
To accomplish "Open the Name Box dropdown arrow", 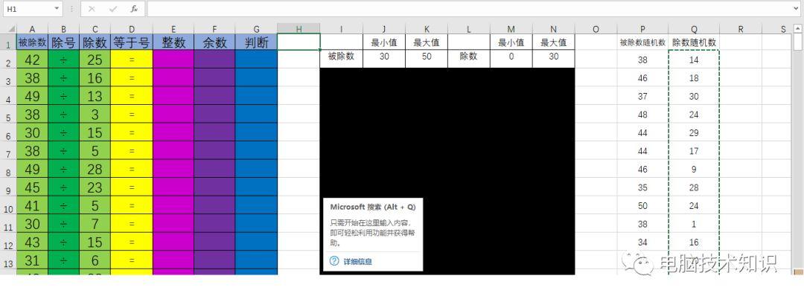I will click(56, 9).
